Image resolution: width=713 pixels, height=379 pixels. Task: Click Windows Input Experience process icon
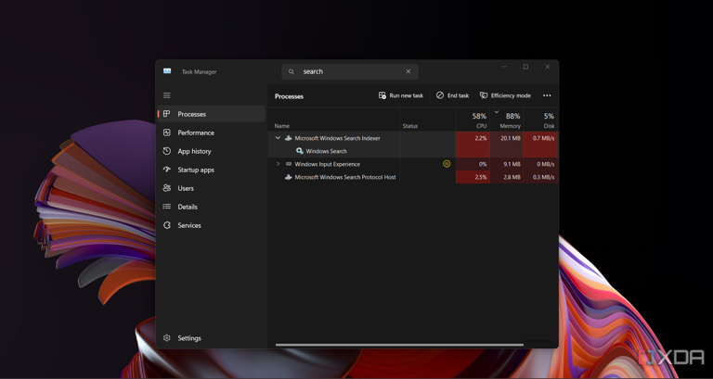point(289,164)
